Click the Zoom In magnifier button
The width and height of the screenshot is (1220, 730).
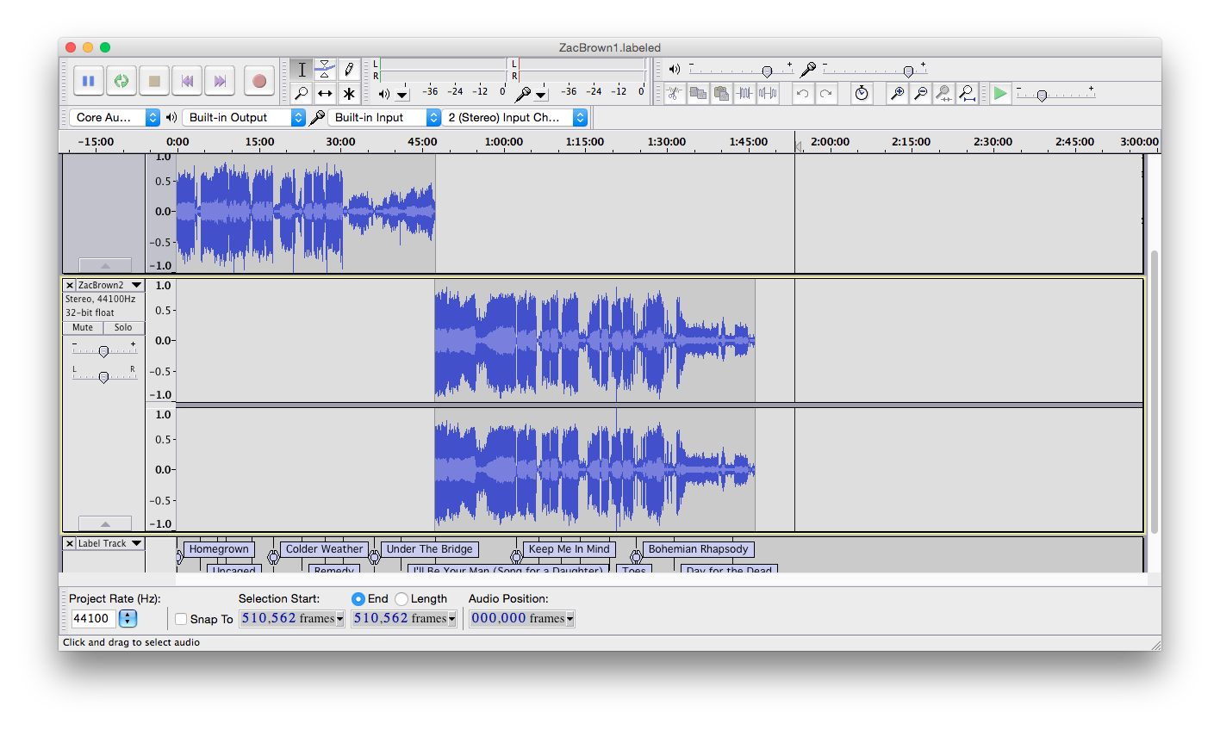897,93
